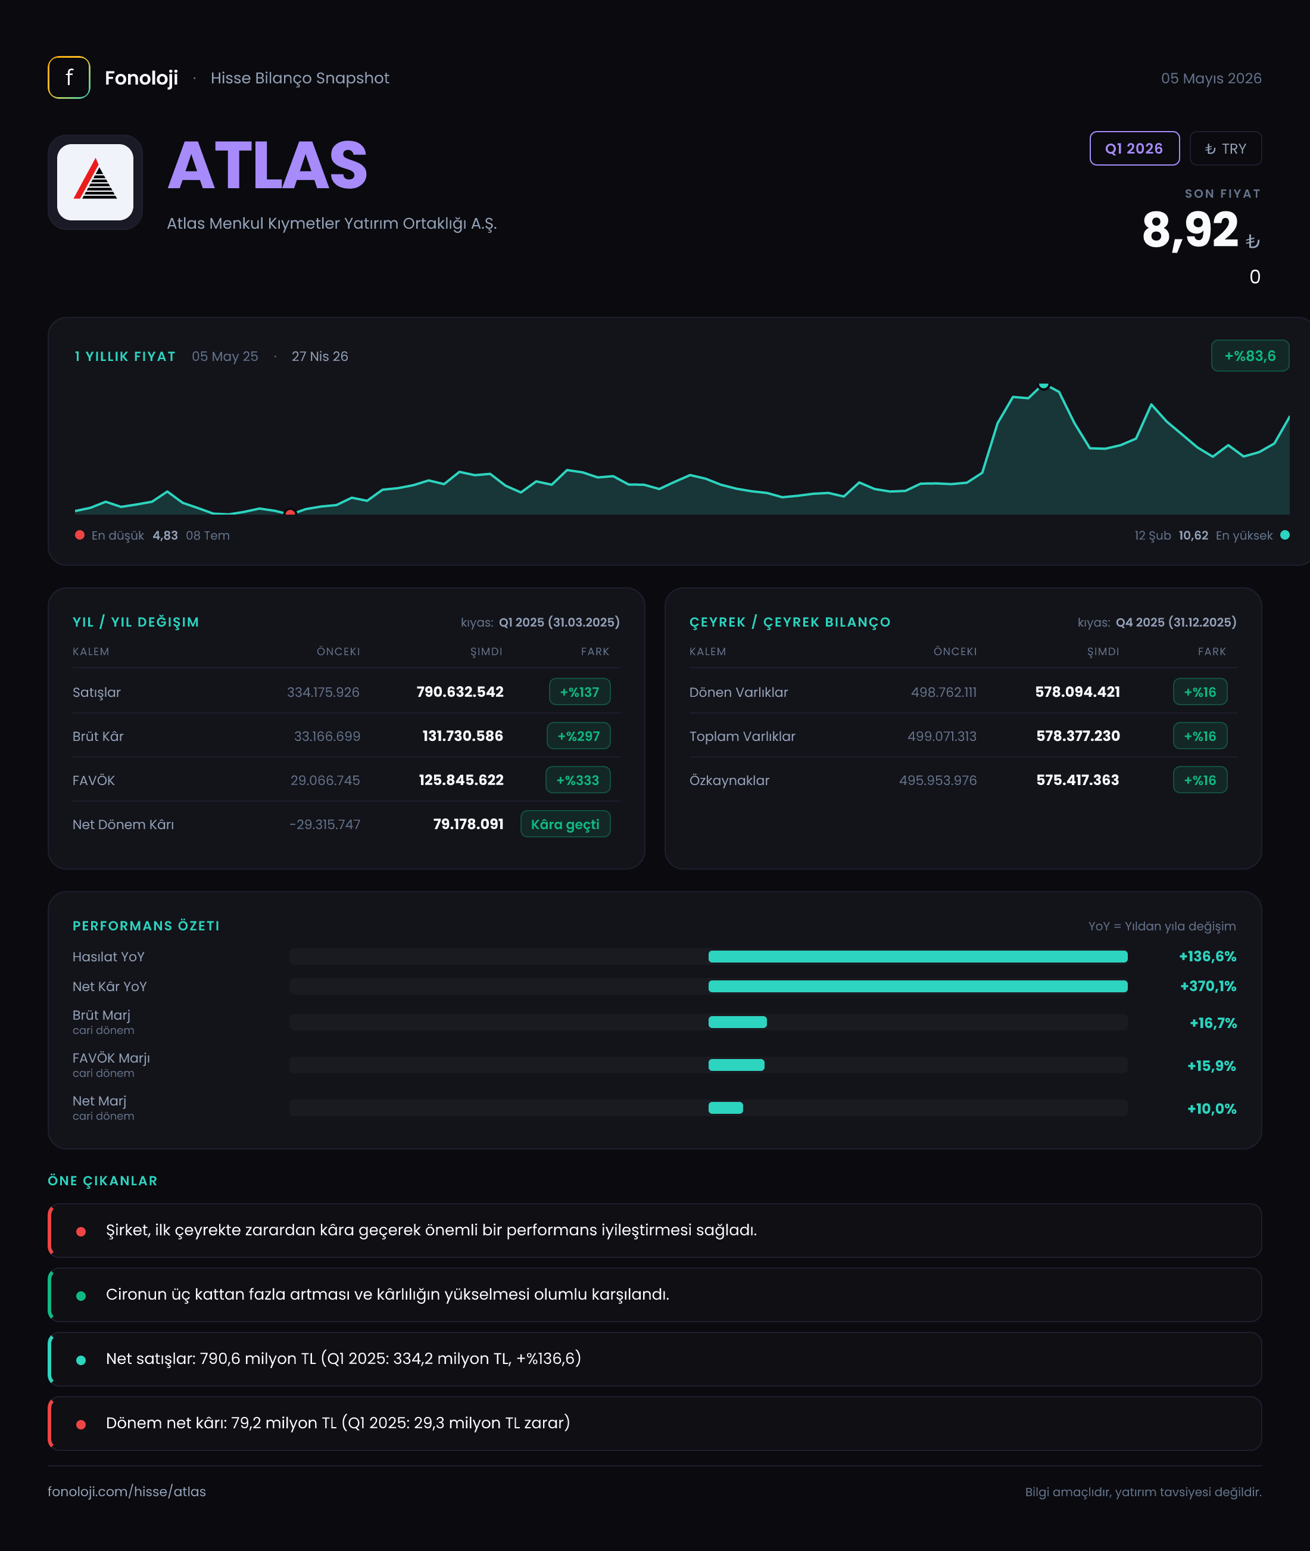Click the Fonoloji brand name

(141, 78)
